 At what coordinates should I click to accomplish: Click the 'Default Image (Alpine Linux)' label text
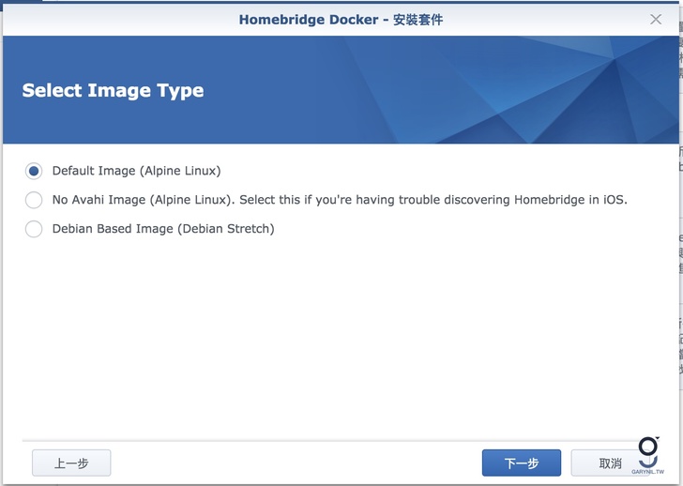(x=136, y=171)
